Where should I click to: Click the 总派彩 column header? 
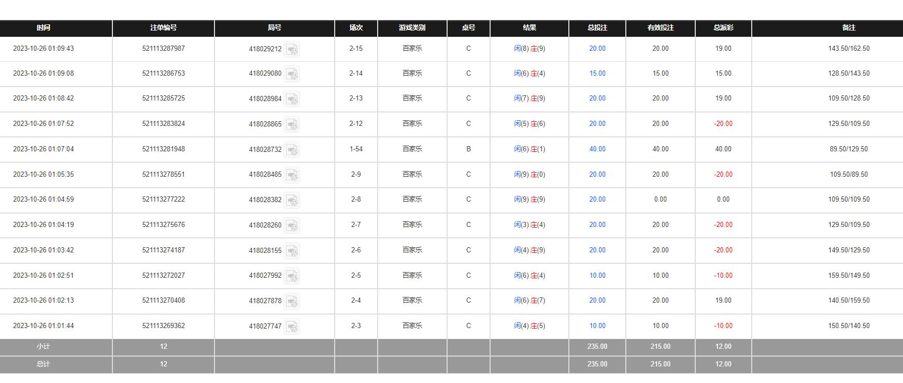click(723, 28)
